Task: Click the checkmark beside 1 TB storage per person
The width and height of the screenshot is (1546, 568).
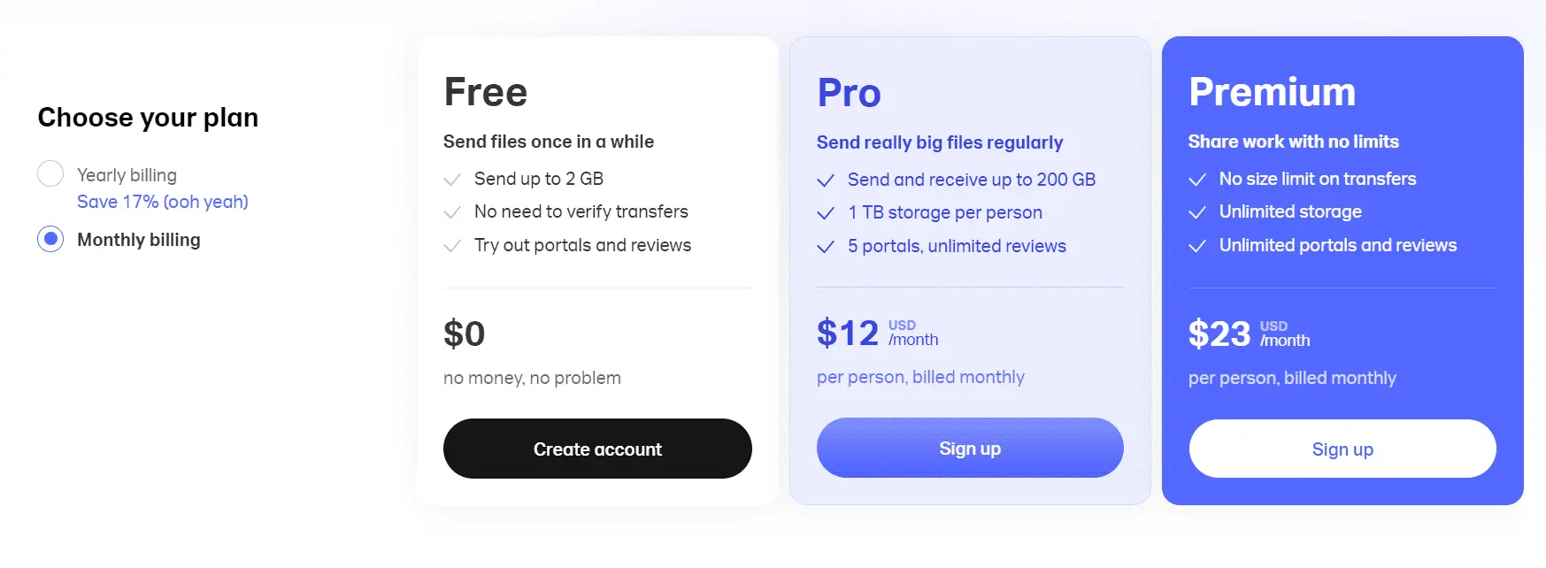Action: pyautogui.click(x=826, y=212)
